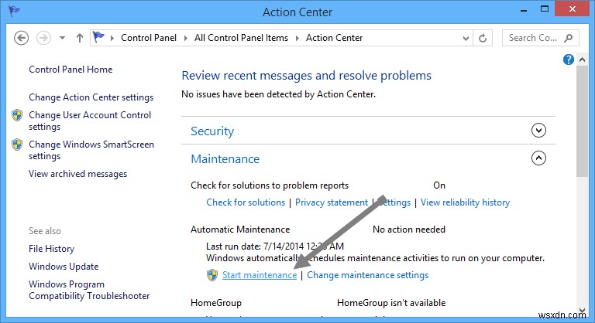The width and height of the screenshot is (595, 323).
Task: Minimize the Action Center window
Action: (524, 10)
